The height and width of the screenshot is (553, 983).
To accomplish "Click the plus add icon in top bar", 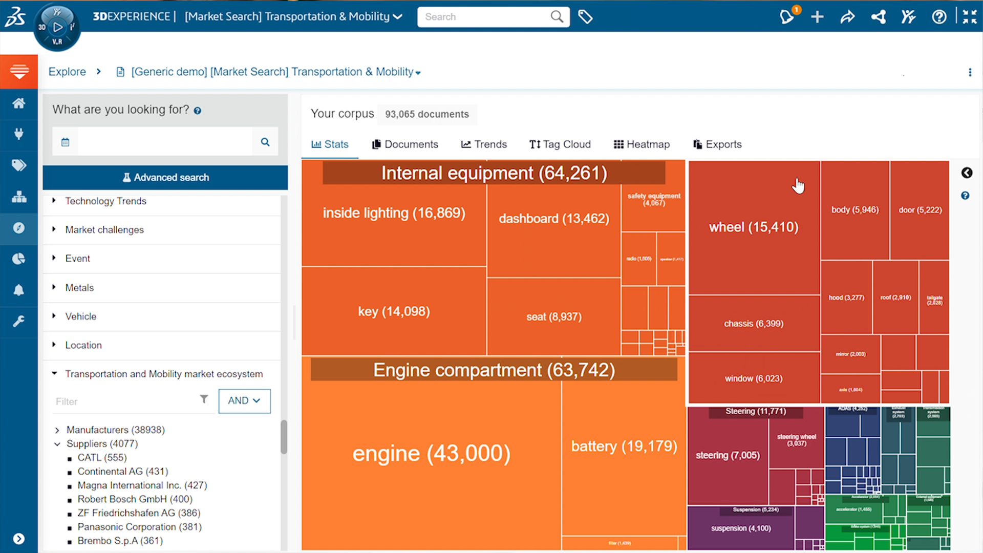I will pyautogui.click(x=817, y=17).
